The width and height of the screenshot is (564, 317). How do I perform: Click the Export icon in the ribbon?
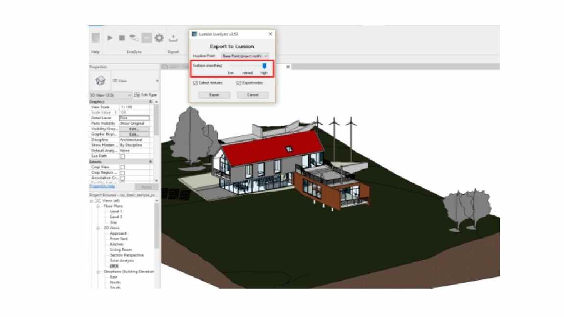coord(173,38)
